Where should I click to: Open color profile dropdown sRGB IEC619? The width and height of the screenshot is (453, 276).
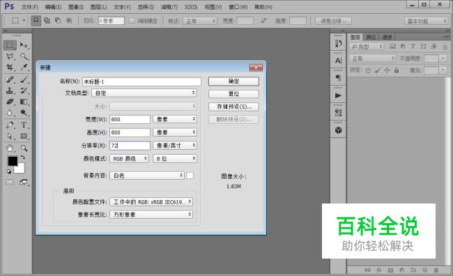pos(151,201)
